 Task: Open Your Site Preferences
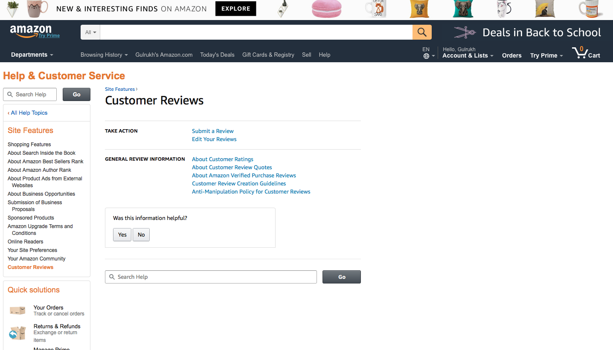pyautogui.click(x=32, y=250)
